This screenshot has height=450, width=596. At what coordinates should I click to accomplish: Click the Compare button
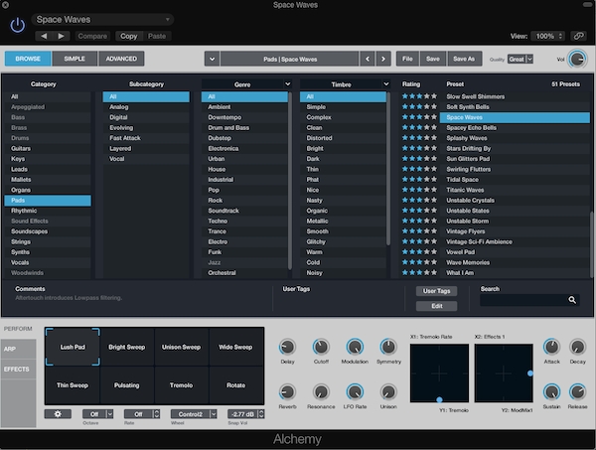tap(92, 36)
